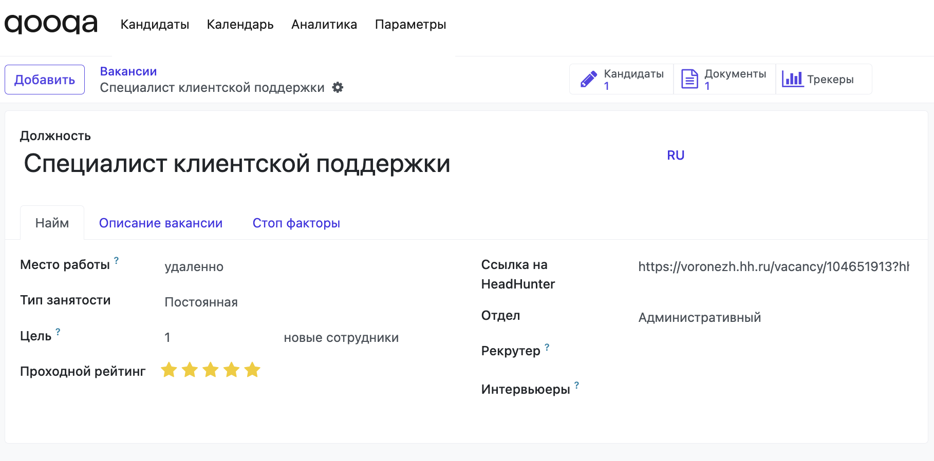Viewport: 934px width, 461px height.
Task: Click the qooqa logo
Action: tap(51, 24)
